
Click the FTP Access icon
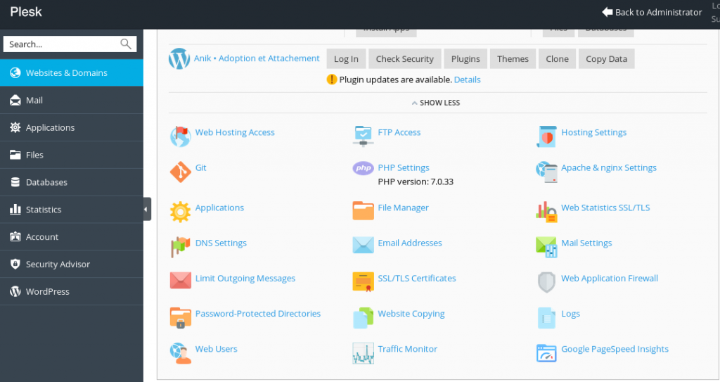coord(364,136)
